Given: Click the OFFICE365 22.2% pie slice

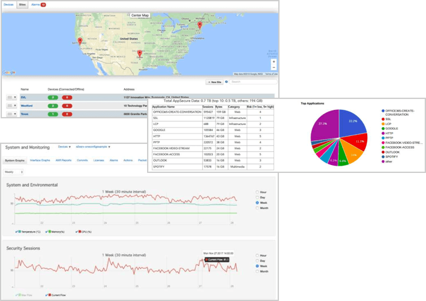Looking at the screenshot, I should 352,122.
